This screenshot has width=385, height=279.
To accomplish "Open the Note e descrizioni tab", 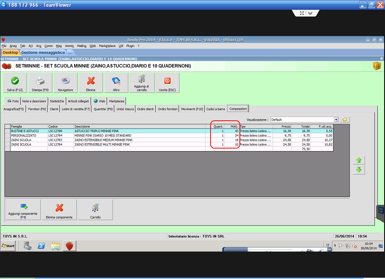I will (34, 101).
